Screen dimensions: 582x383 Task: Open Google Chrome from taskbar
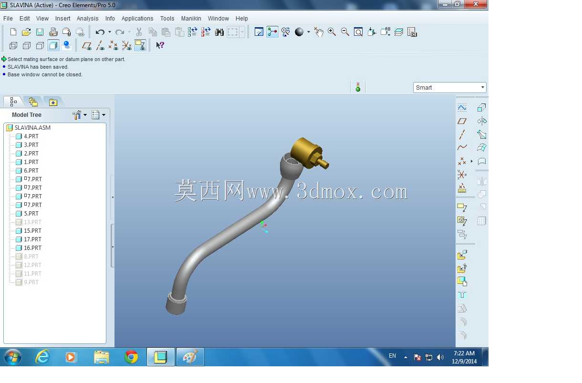131,357
